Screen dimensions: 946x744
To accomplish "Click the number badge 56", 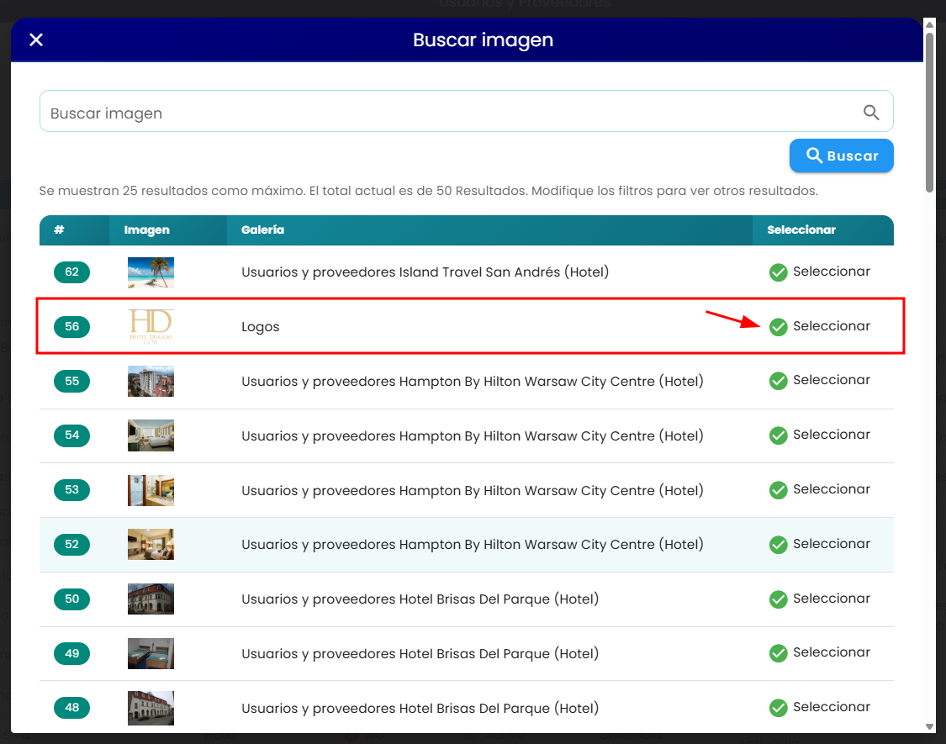I will (71, 326).
